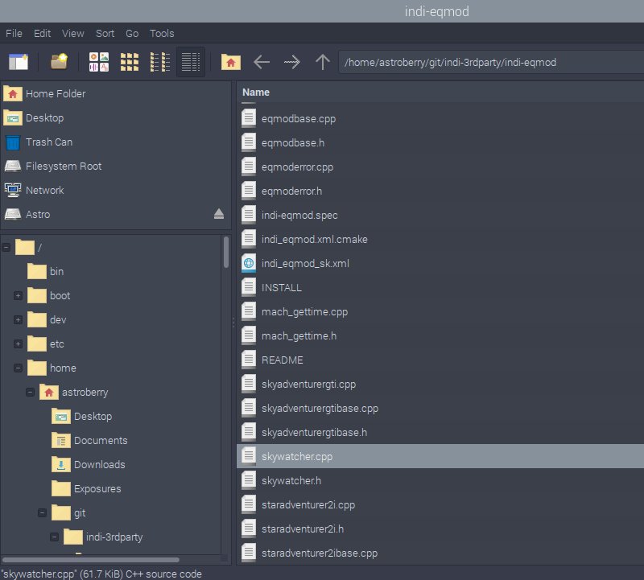
Task: Expand the boot folder tree node
Action: tap(18, 295)
